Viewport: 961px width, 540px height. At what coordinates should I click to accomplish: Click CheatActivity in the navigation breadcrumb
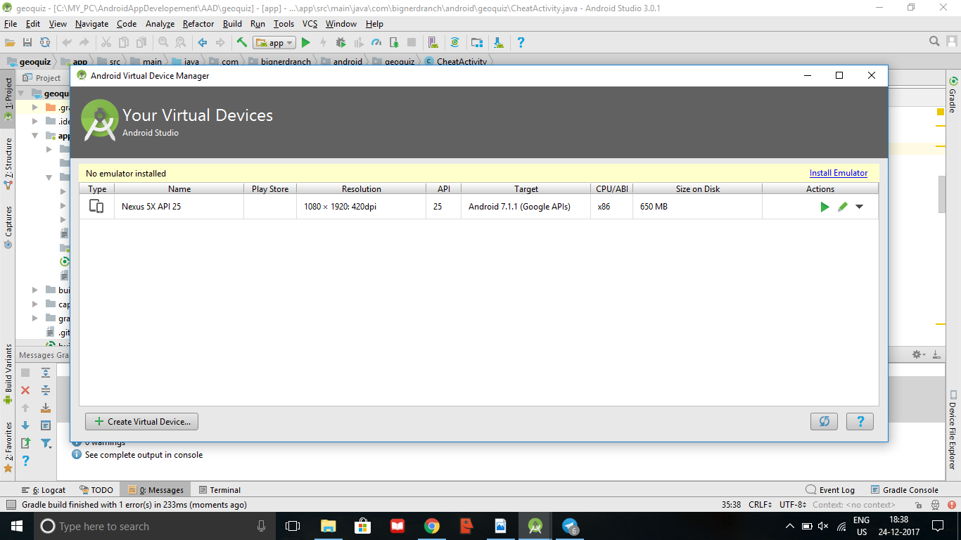(455, 61)
